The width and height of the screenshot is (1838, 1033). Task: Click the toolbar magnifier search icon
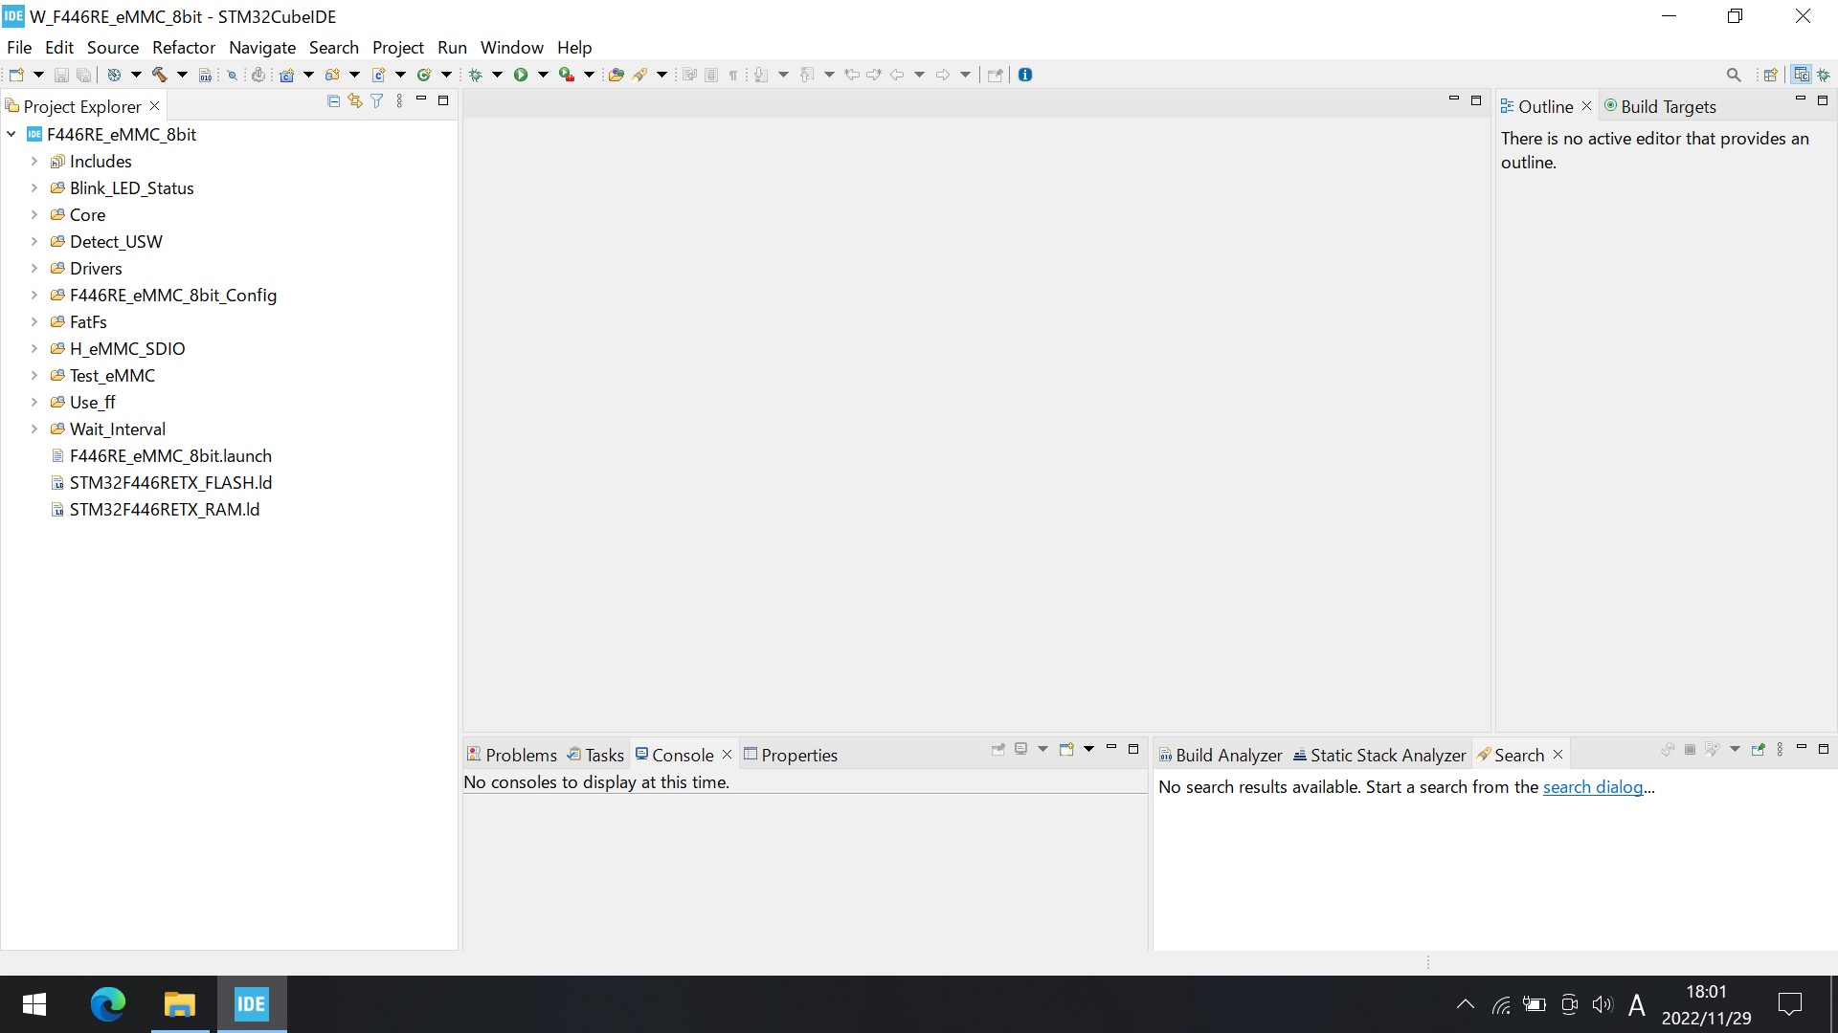pos(1734,75)
